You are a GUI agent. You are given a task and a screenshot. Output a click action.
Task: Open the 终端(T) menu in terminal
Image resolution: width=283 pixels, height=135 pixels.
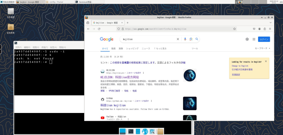click(x=44, y=47)
